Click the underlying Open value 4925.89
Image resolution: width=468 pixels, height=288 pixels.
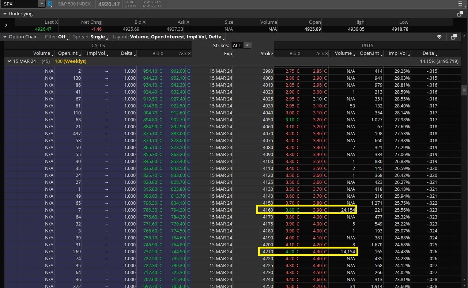(x=312, y=29)
